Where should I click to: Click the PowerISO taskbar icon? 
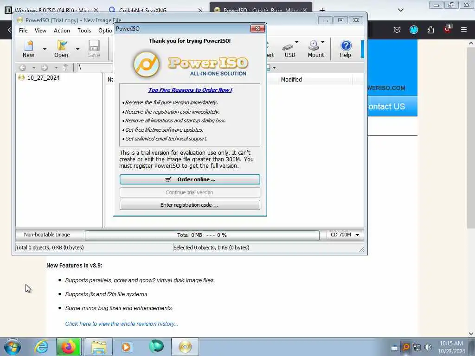coord(185,347)
